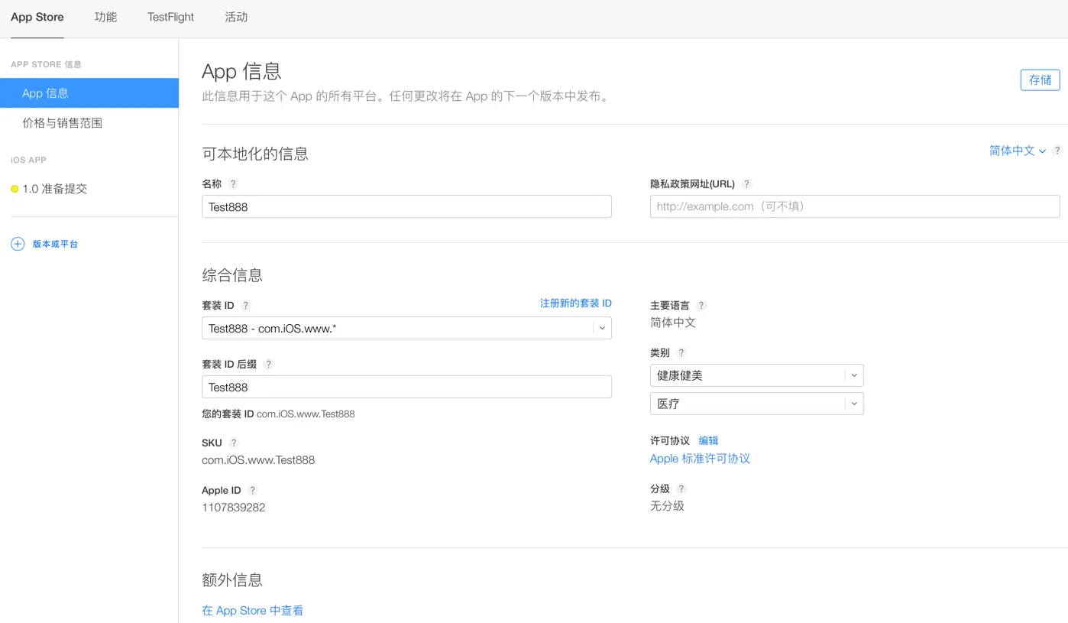
Task: Click the Apple ID number 1107839282
Action: pos(234,508)
